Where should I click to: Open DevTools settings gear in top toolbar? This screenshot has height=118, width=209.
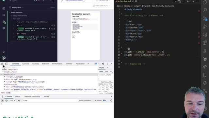(103, 64)
